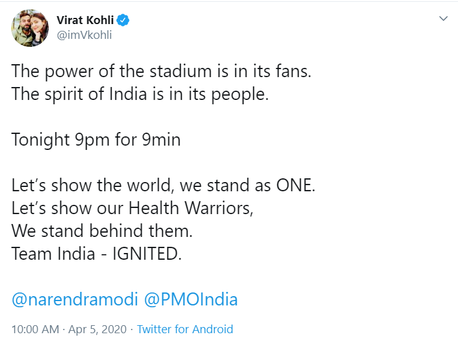Click the 'Health Warriors' line
This screenshot has width=458, height=348.
[x=132, y=209]
